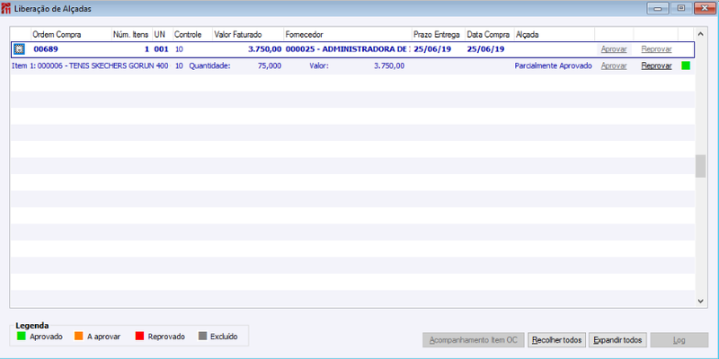Click Prazo Entrega date 25/06/19

coord(432,49)
